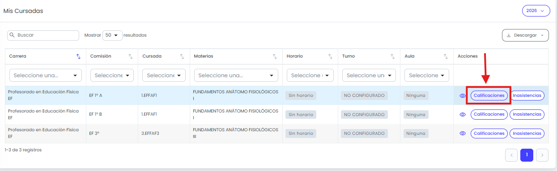Open Calificaciones for EF 1º A
The height and width of the screenshot is (171, 557).
[x=489, y=96]
